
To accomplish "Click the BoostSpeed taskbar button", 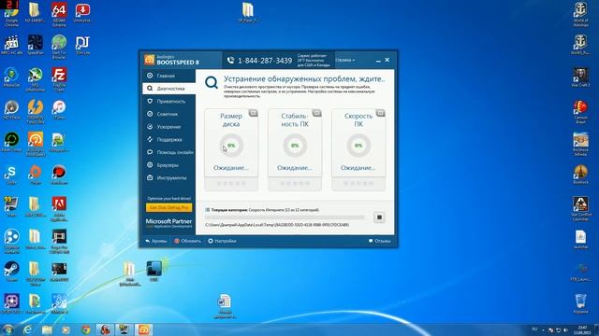I will pos(143,329).
